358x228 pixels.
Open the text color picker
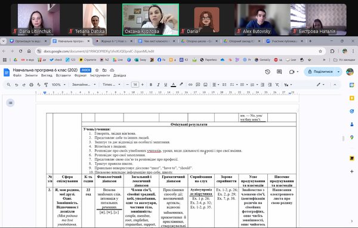tap(173, 85)
